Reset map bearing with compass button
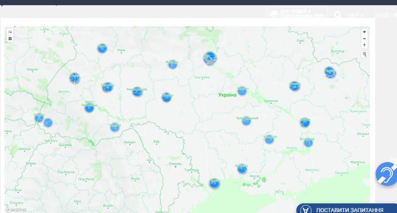Image resolution: width=397 pixels, height=213 pixels. pyautogui.click(x=364, y=45)
